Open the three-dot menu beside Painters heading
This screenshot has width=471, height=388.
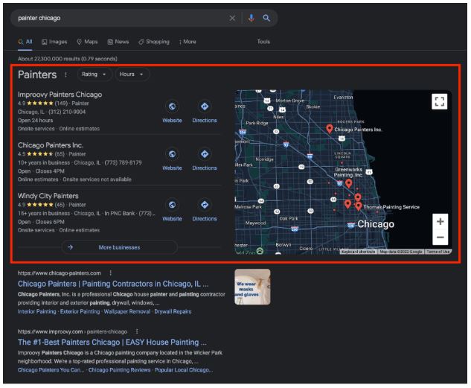[65, 74]
